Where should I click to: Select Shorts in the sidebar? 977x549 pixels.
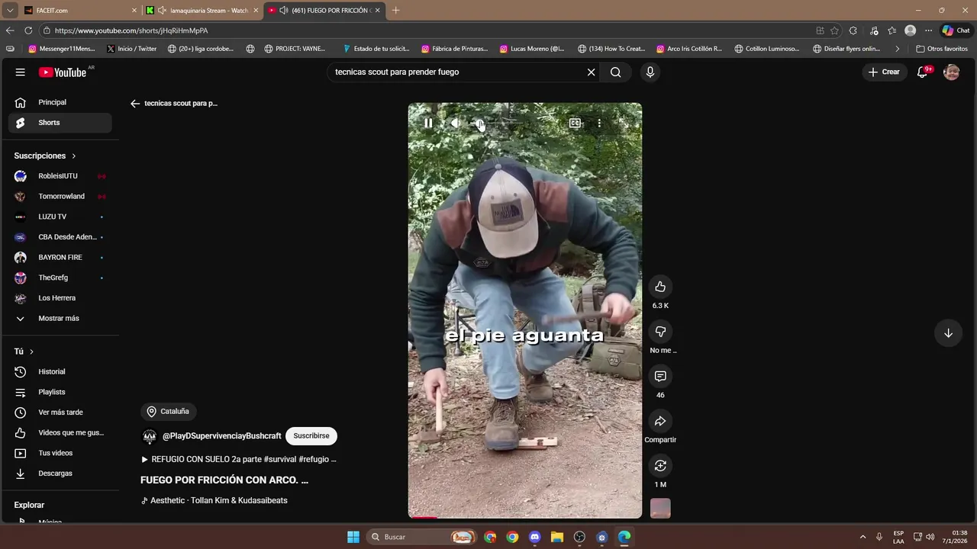[x=60, y=123]
